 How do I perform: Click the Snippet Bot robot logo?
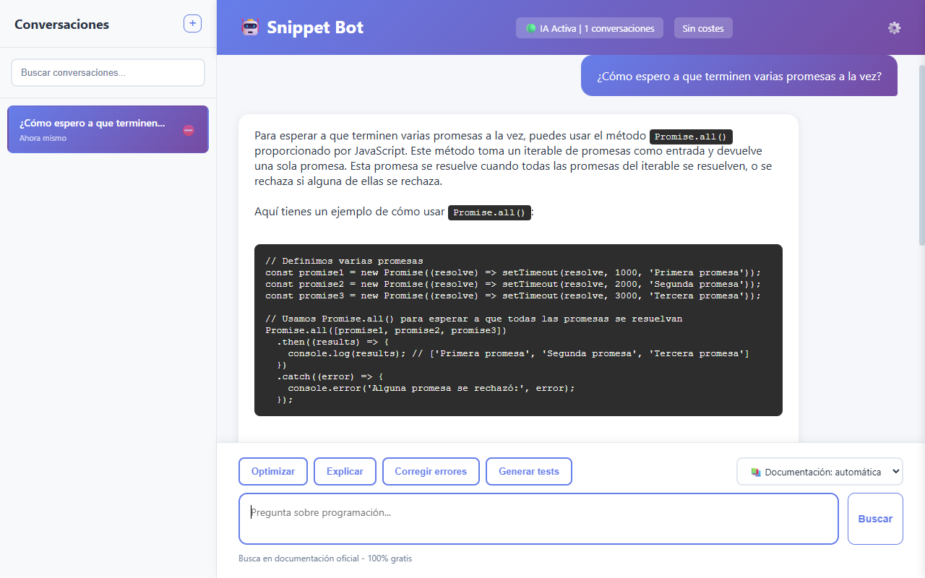250,27
